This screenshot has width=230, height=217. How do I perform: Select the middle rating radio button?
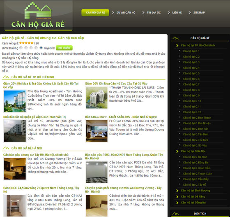[x=31, y=48]
